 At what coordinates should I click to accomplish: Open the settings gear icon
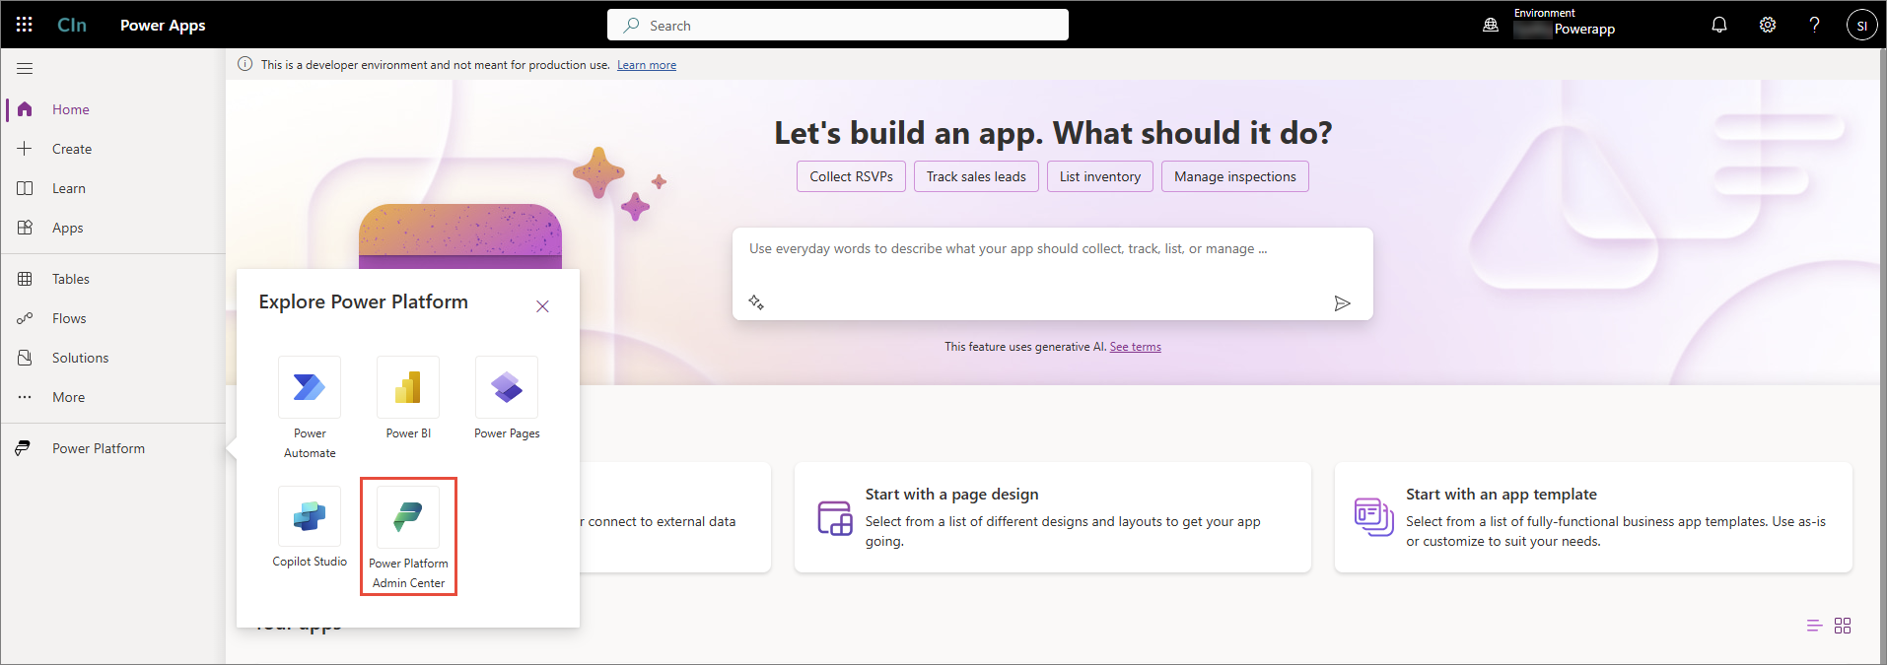coord(1768,25)
